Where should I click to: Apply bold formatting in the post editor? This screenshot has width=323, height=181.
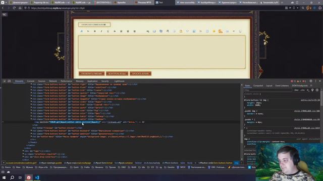coord(94,31)
